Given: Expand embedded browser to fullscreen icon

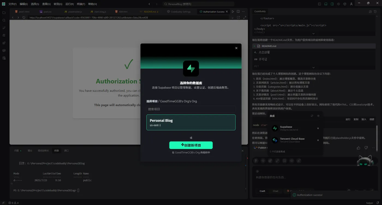Looking at the screenshot, I should point(244,17).
